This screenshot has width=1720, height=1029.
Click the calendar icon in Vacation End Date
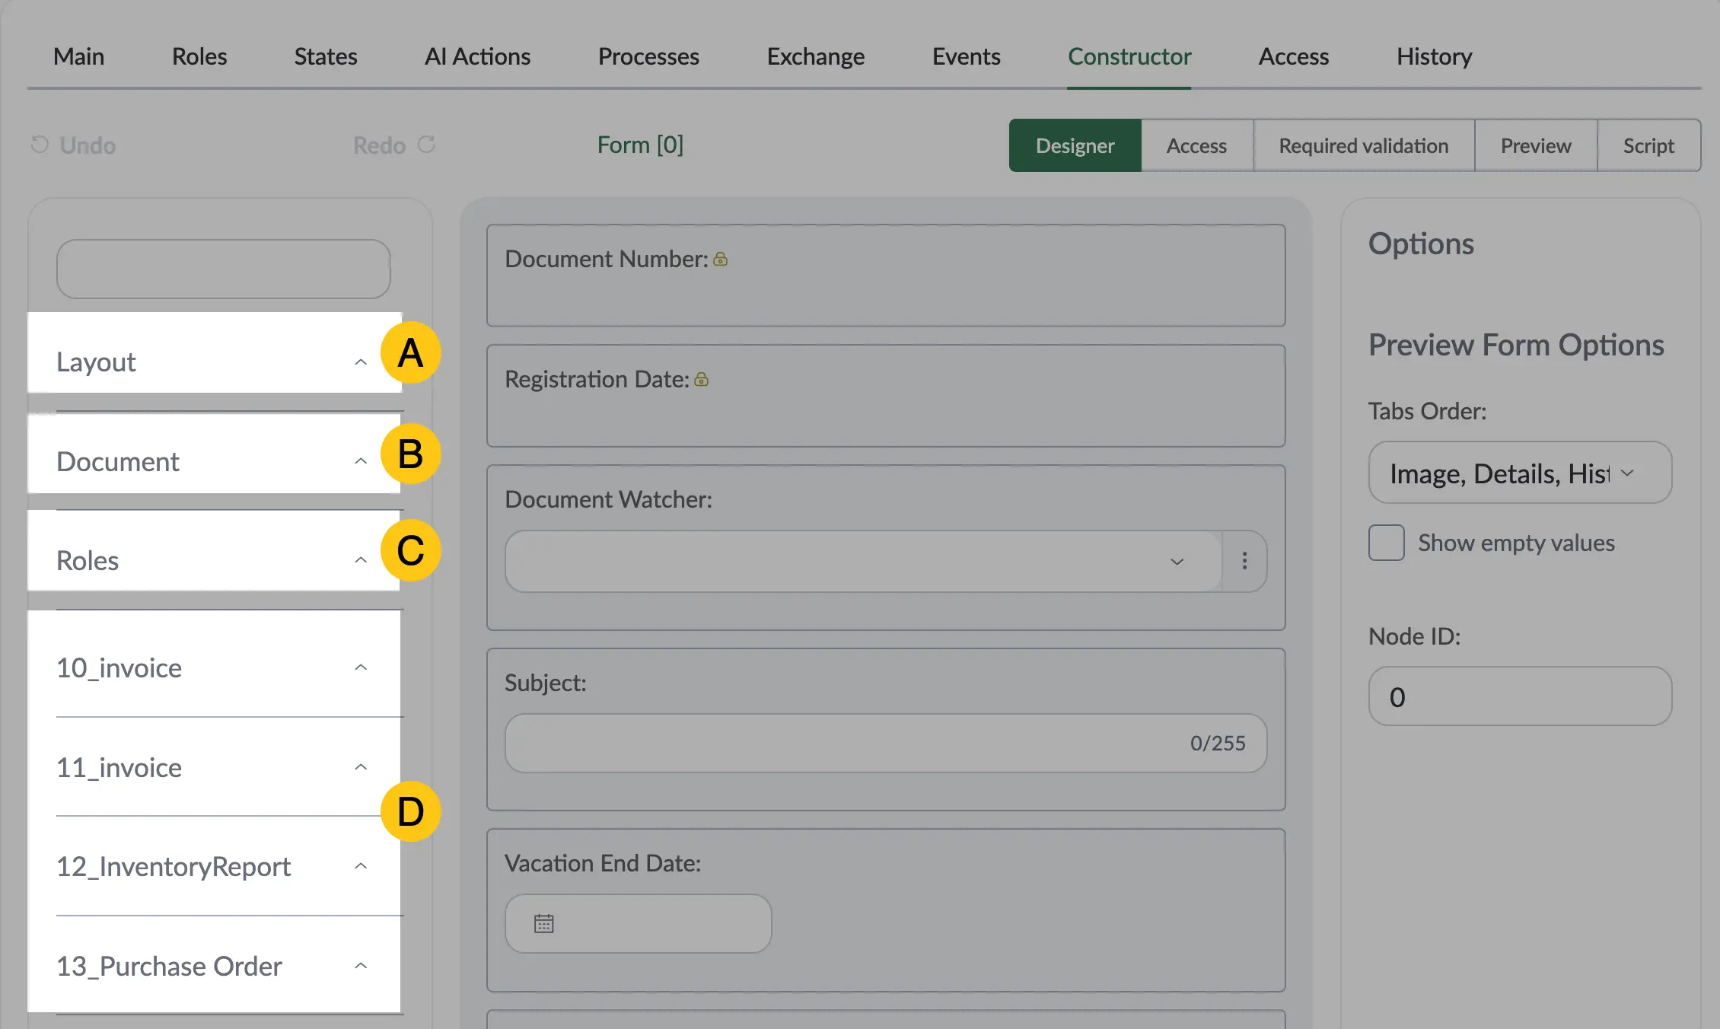[544, 923]
